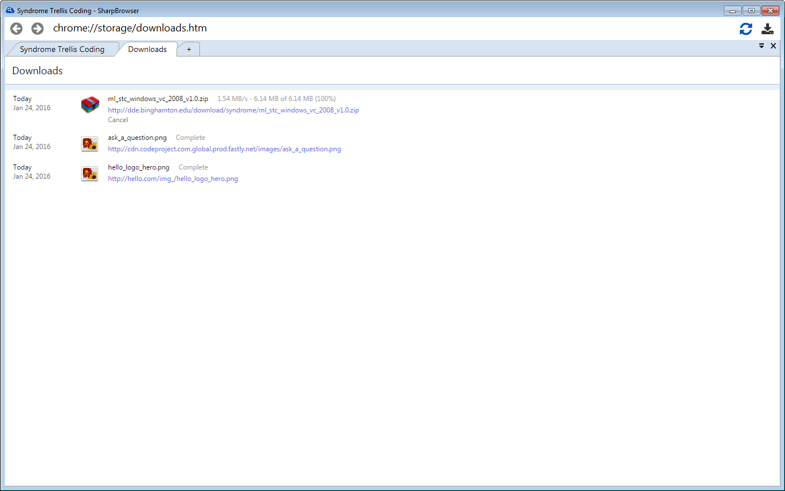Open the tab list dropdown arrow
The width and height of the screenshot is (785, 491).
pos(762,46)
